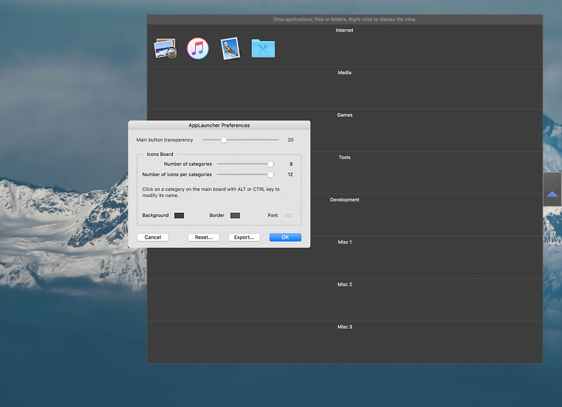Select the Media category header
Image resolution: width=562 pixels, height=407 pixels.
[345, 72]
